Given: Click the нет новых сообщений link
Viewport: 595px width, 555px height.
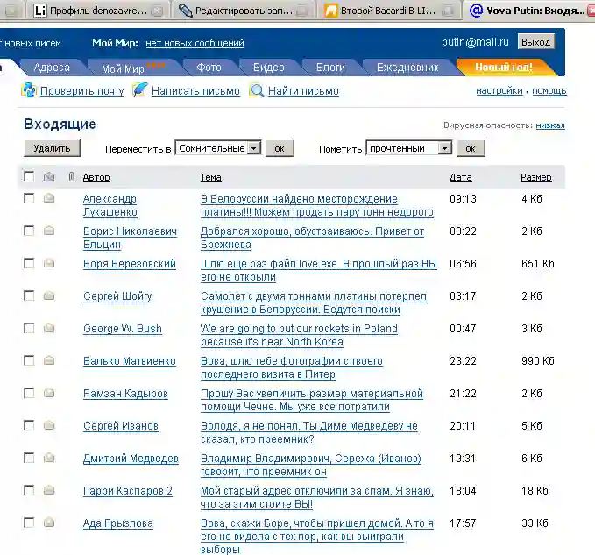Looking at the screenshot, I should [x=195, y=43].
